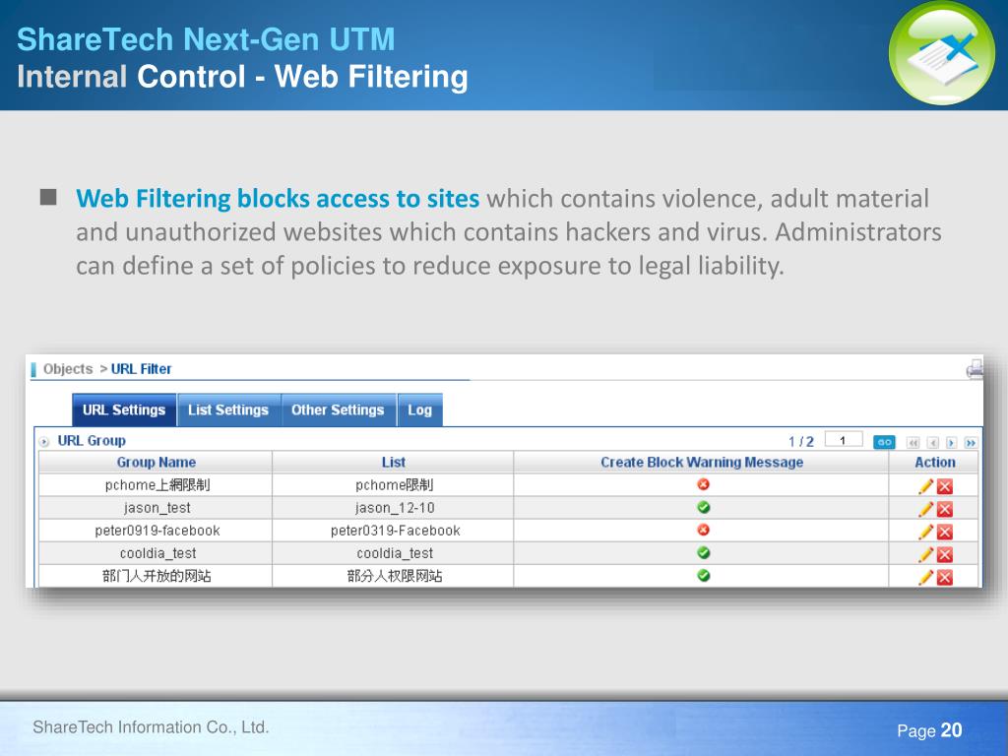The width and height of the screenshot is (1008, 756).
Task: Select the cooldia_test list cell
Action: coord(394,553)
